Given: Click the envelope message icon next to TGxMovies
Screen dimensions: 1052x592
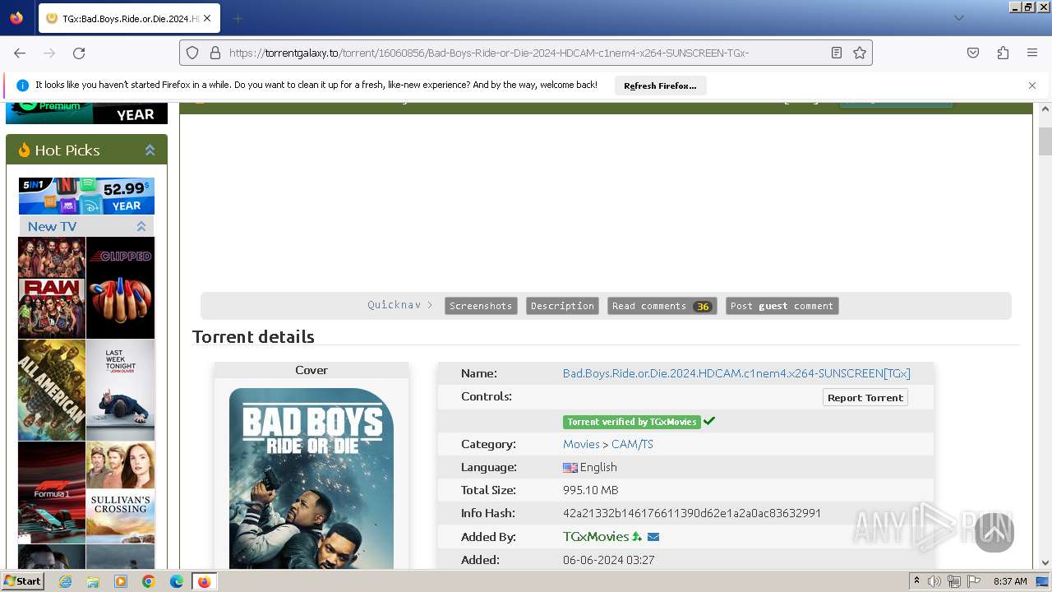Looking at the screenshot, I should (x=653, y=537).
